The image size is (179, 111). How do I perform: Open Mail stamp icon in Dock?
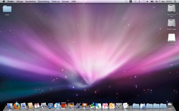click(x=23, y=106)
